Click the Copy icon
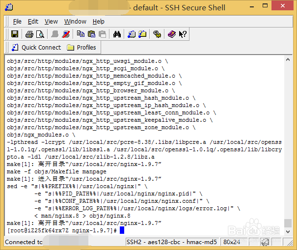The width and height of the screenshot is (297, 250). 81,34
